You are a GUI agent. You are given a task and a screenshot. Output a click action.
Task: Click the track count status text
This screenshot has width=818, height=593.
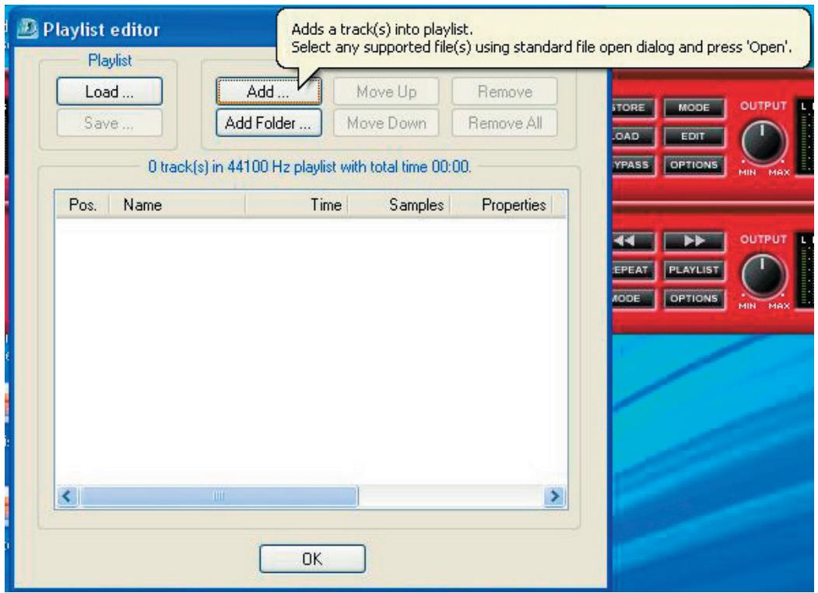pos(309,167)
